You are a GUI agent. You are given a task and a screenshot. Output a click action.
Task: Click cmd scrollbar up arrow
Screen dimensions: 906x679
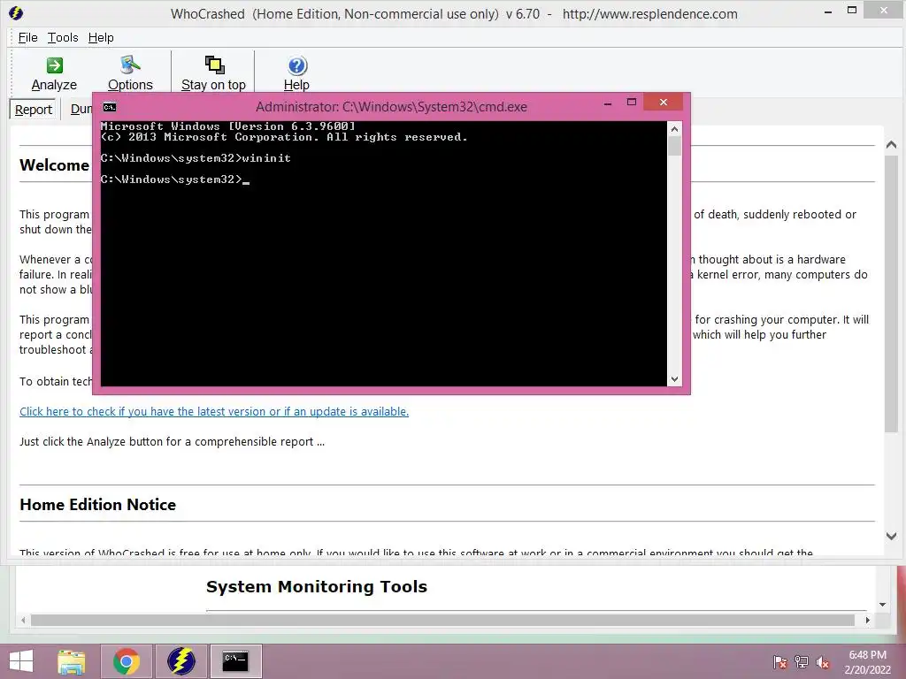click(x=674, y=129)
